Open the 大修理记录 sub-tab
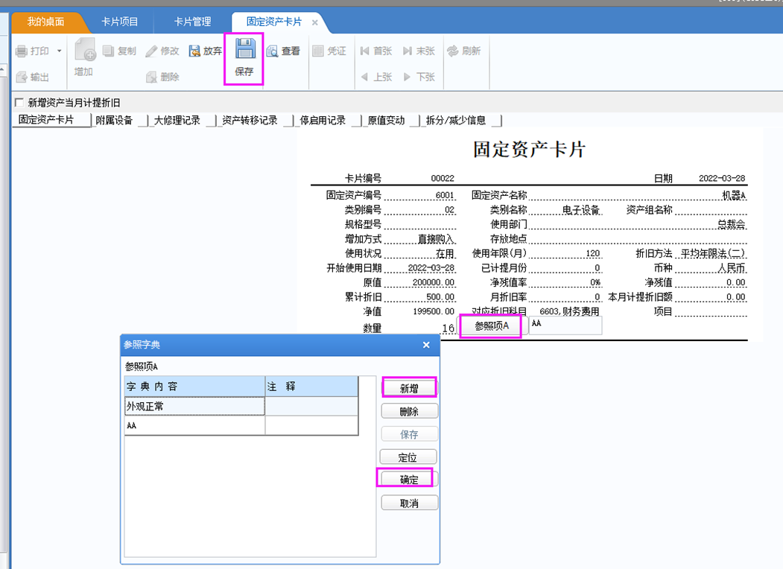 click(177, 121)
